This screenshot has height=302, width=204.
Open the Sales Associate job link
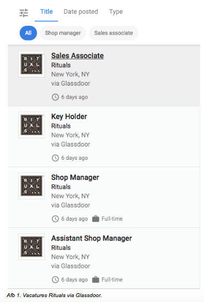pos(78,55)
